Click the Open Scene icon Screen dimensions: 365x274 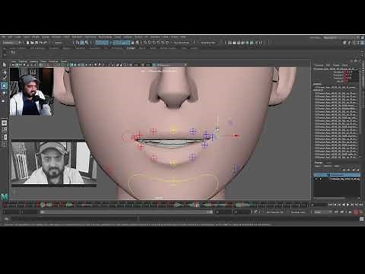click(x=32, y=43)
